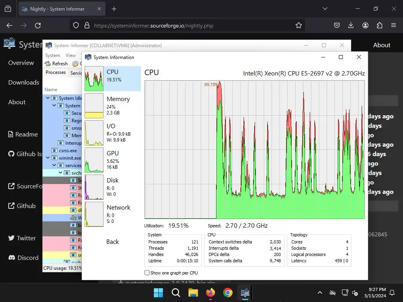
Task: Click the About item in the top right
Action: pyautogui.click(x=382, y=45)
